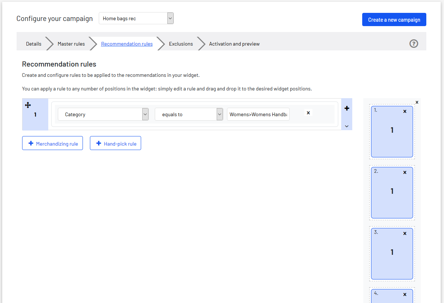Open the 'equals to' operator dropdown
Image resolution: width=444 pixels, height=303 pixels.
pos(189,114)
